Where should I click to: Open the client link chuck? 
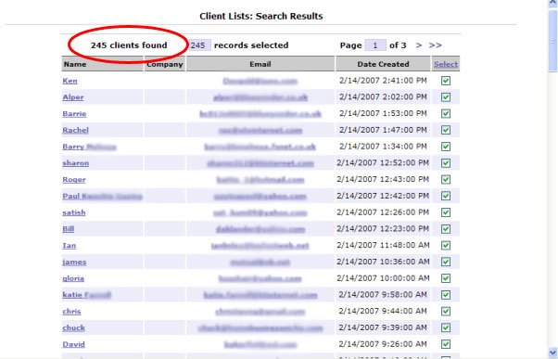[73, 327]
